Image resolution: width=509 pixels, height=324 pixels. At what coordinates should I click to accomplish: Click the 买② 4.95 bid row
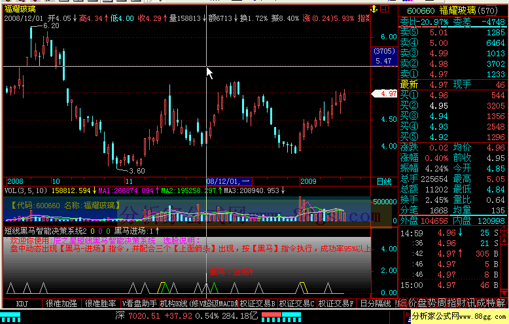[x=453, y=105]
